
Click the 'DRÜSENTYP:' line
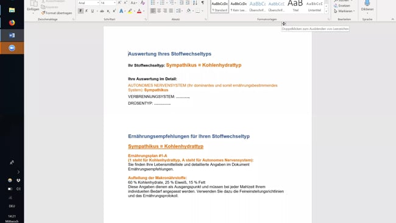click(149, 104)
